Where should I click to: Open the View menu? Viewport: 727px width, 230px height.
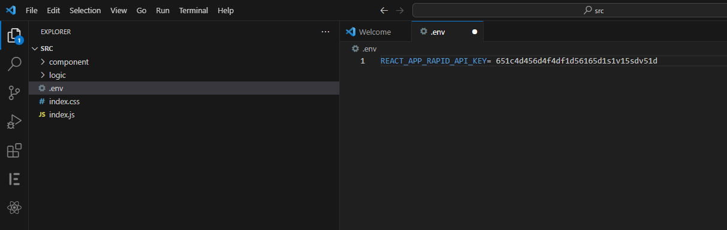pos(119,11)
